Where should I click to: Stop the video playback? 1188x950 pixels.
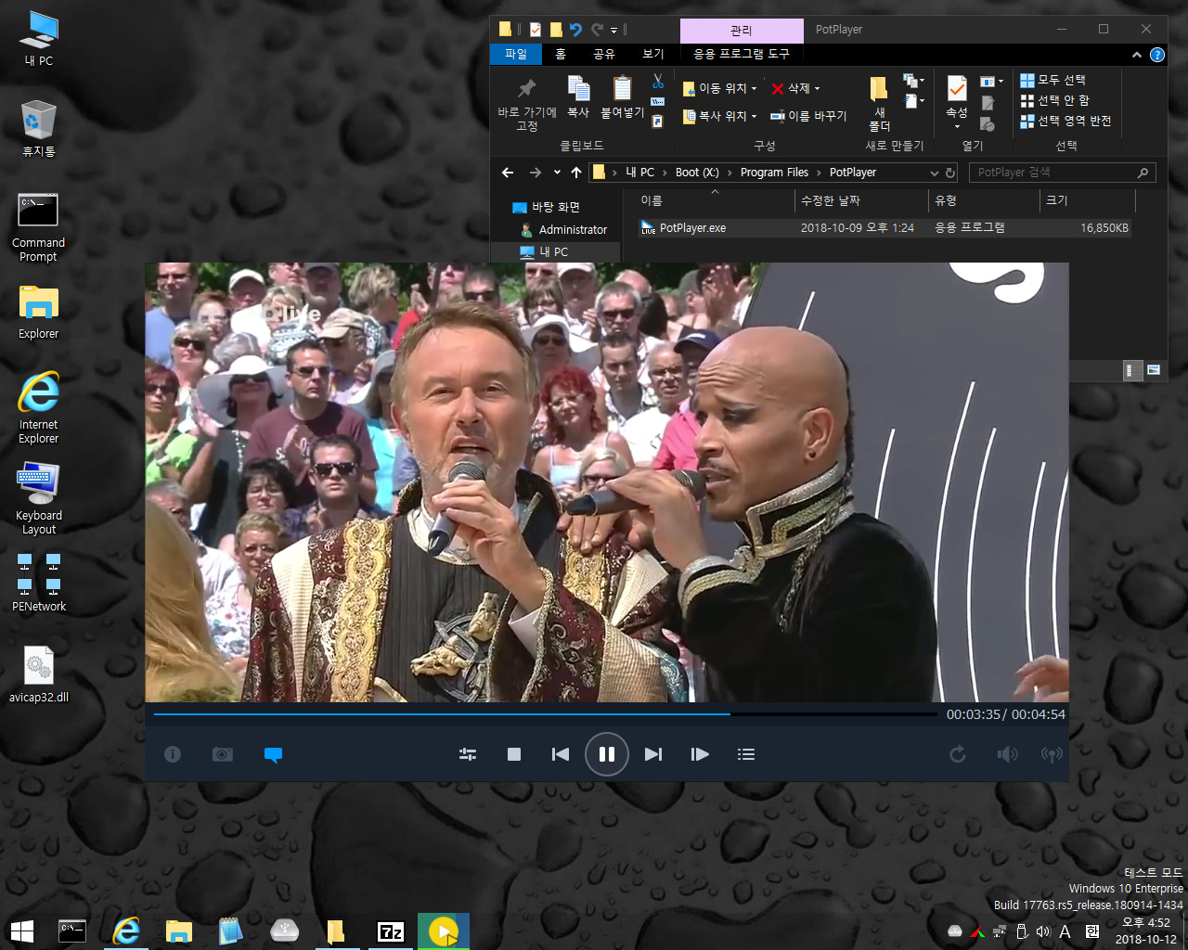[514, 754]
